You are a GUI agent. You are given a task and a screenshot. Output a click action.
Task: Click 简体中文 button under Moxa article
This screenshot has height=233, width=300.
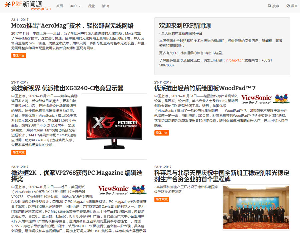pyautogui.click(x=18, y=56)
